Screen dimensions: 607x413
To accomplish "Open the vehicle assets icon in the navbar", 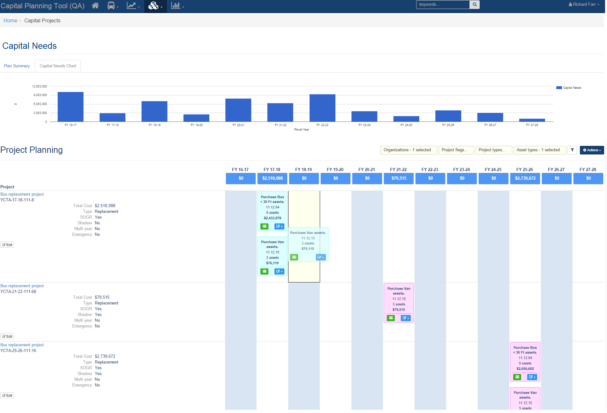I will coord(111,6).
